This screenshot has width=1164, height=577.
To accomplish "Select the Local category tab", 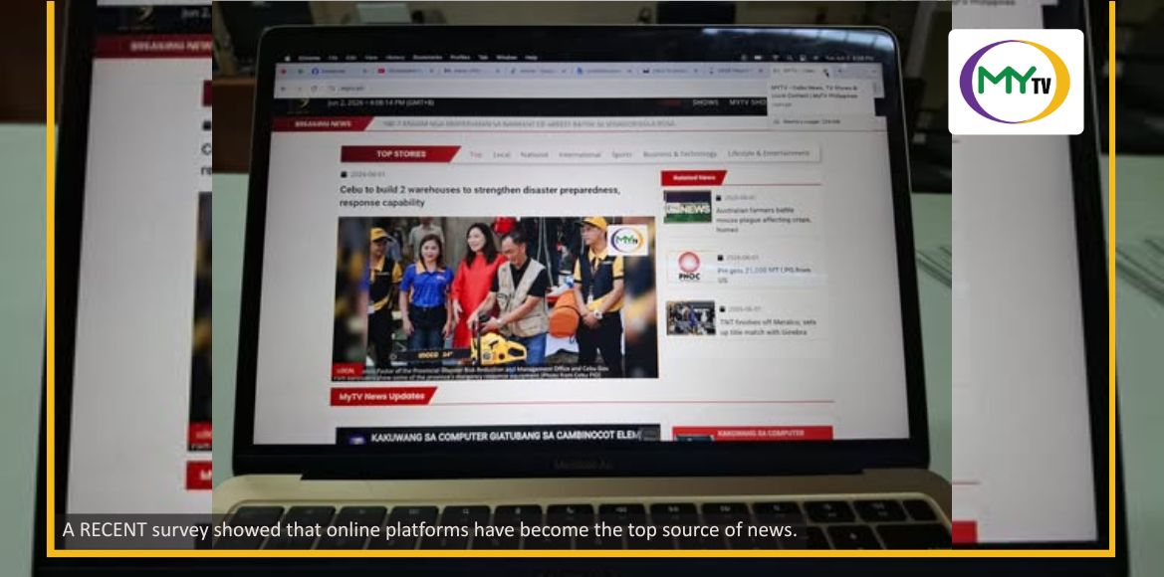I will 501,154.
